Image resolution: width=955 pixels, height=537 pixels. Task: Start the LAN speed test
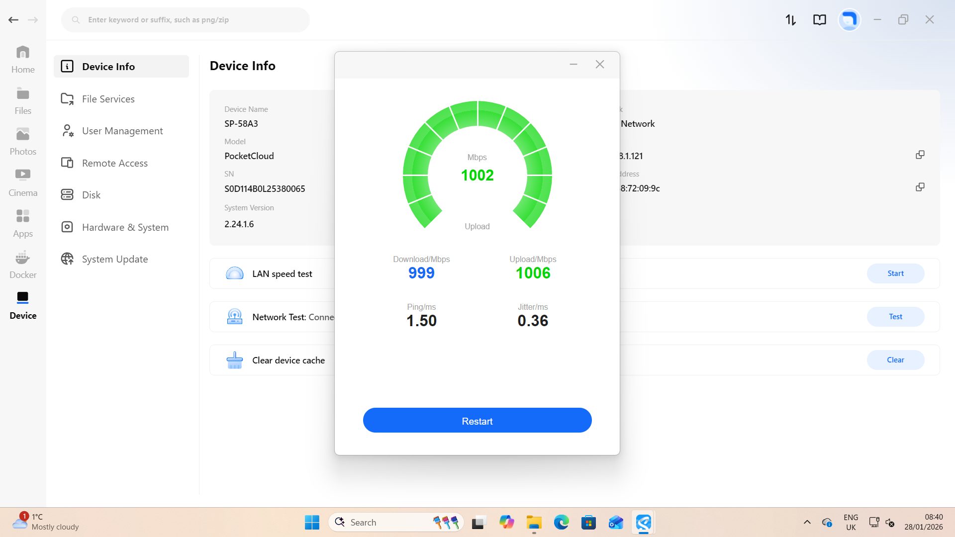[895, 273]
